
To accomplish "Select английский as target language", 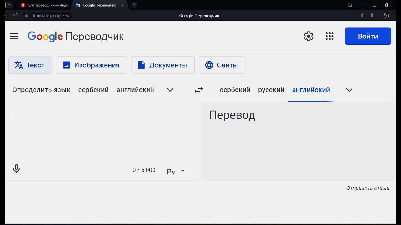I will click(311, 90).
